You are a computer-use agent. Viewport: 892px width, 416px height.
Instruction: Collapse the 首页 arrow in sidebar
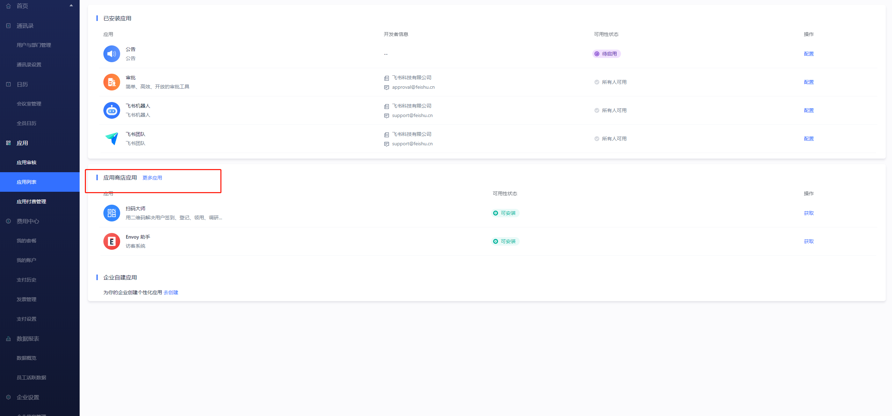pyautogui.click(x=71, y=6)
